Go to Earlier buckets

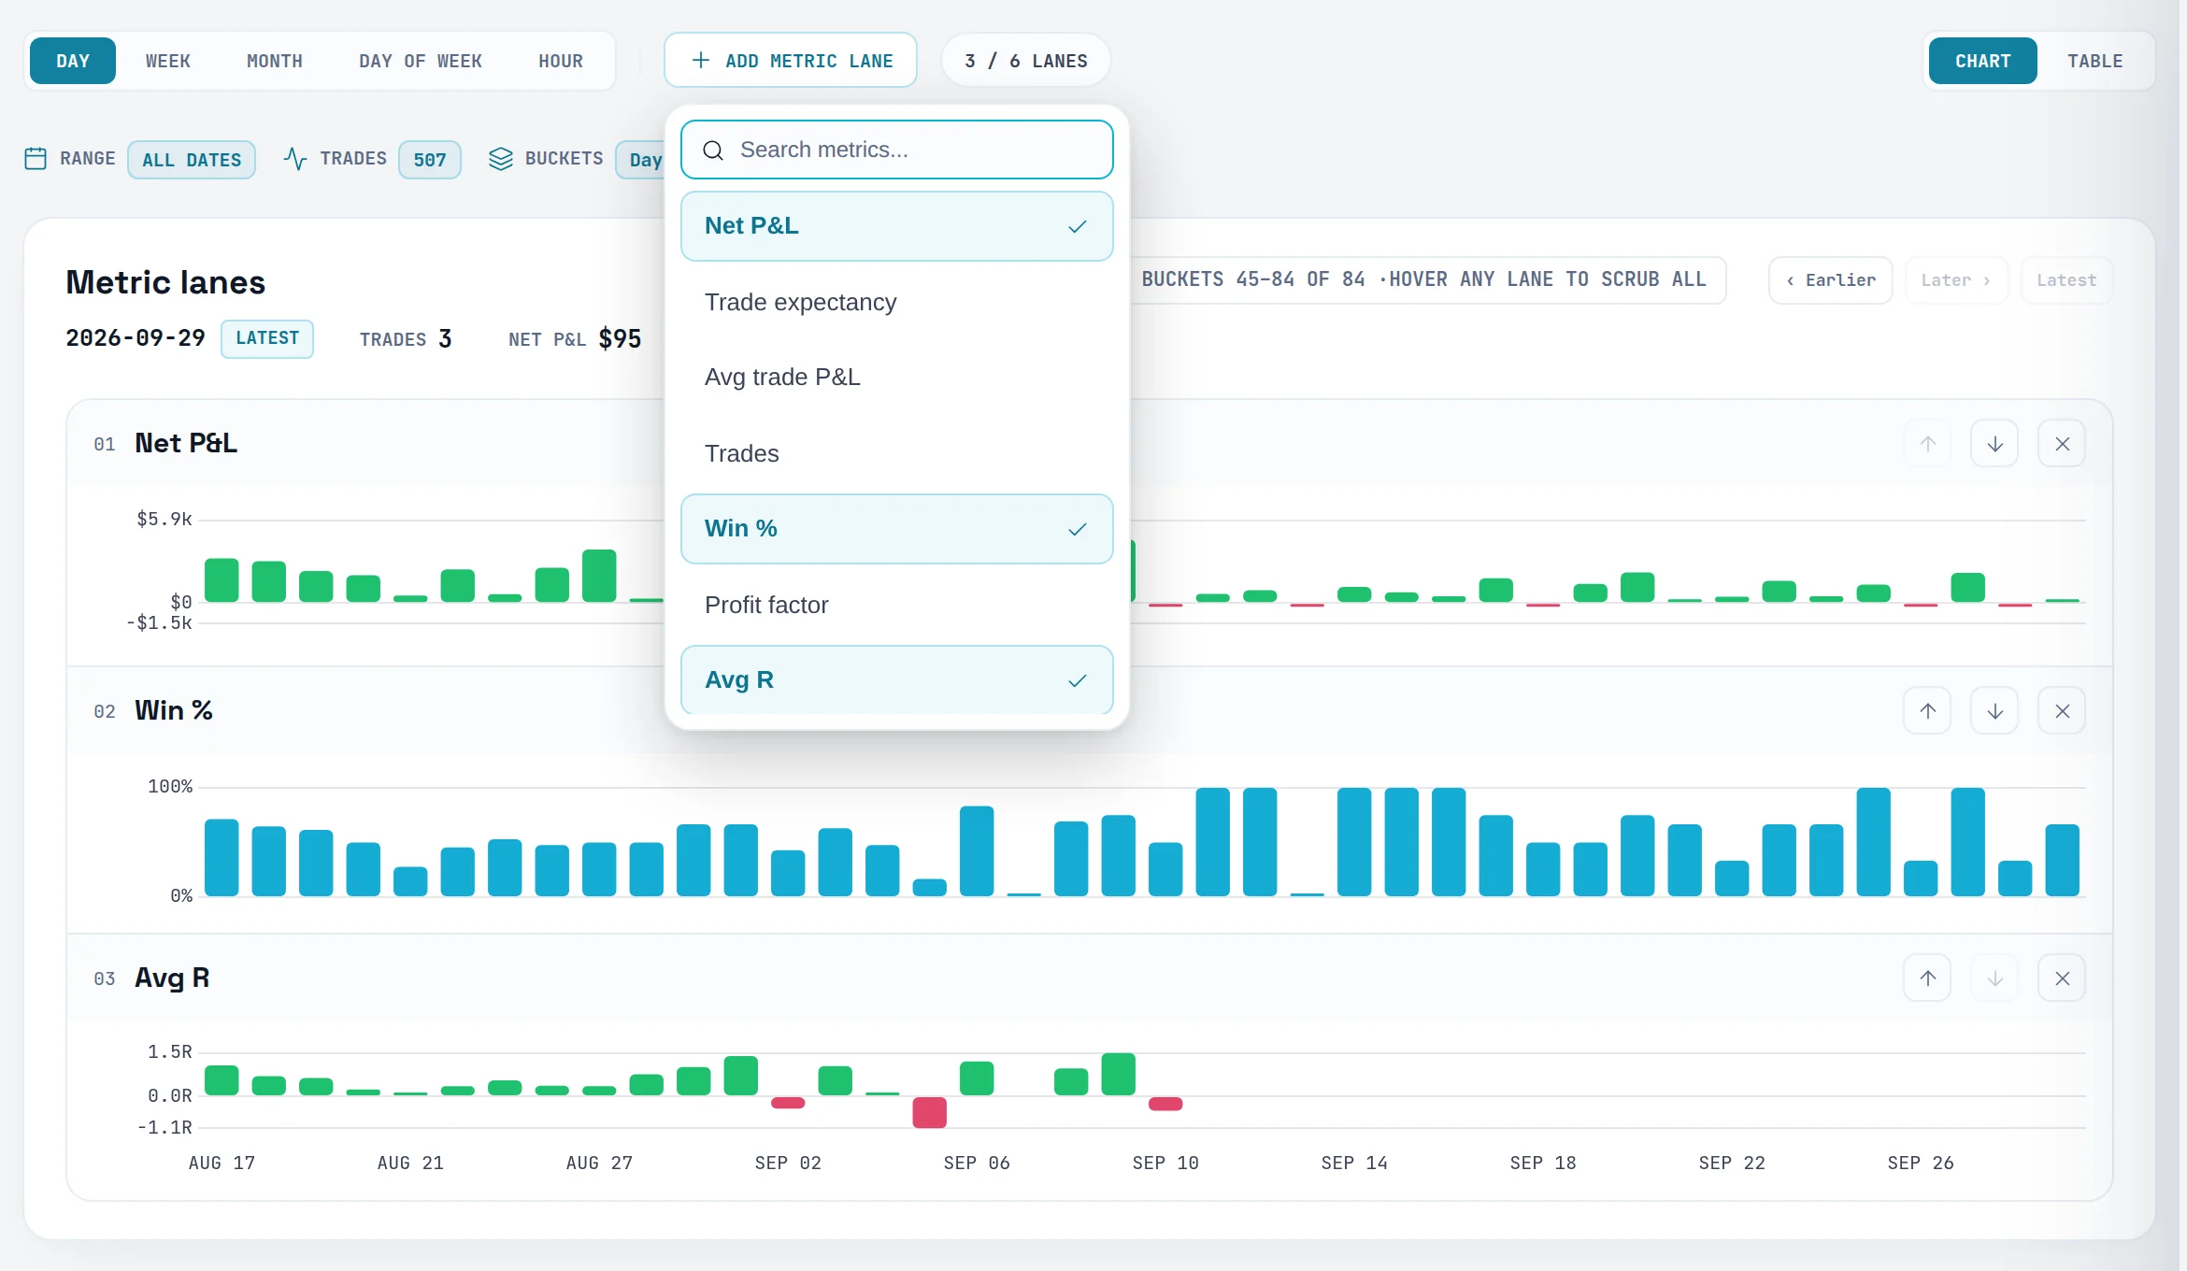(1831, 280)
